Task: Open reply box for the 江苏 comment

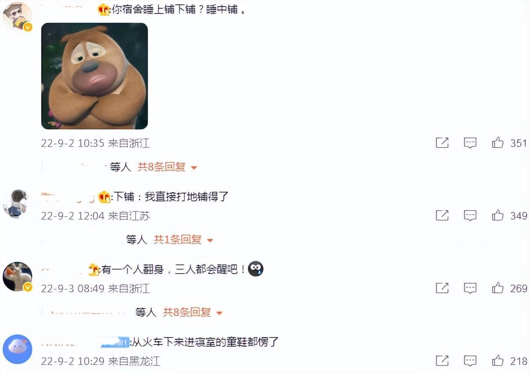Action: pyautogui.click(x=470, y=215)
